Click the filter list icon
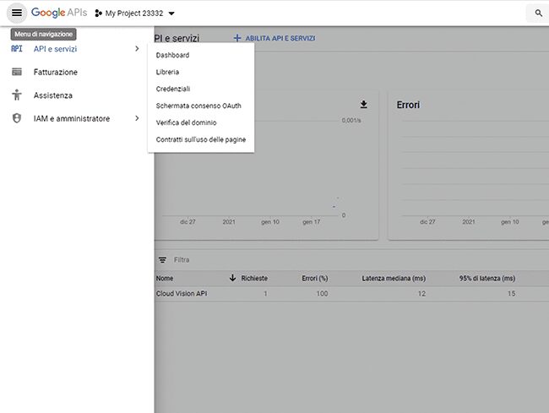This screenshot has height=413, width=549. [x=162, y=259]
